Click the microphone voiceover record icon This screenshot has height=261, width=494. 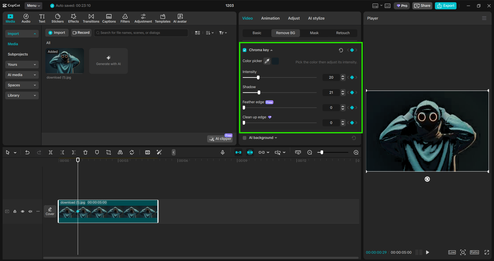(223, 152)
